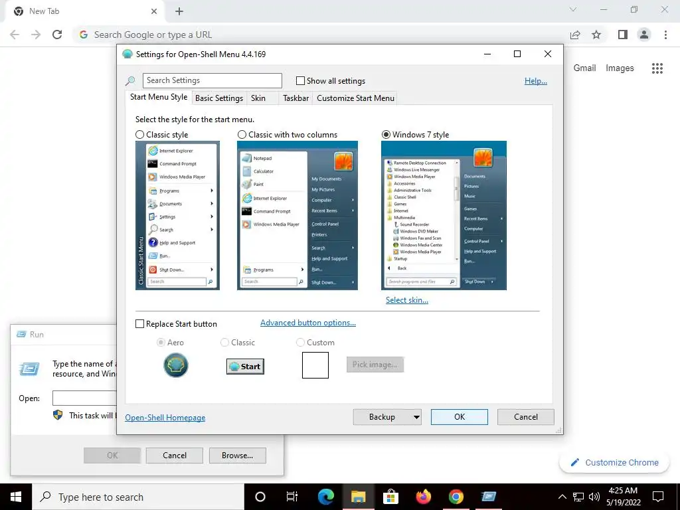
Task: Open the Windows Start menu
Action: point(16,497)
